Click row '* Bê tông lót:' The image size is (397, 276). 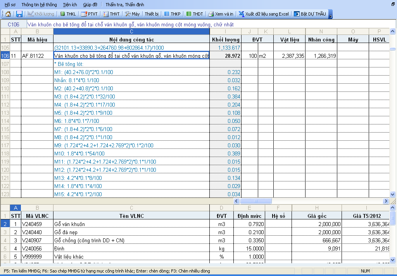(131, 64)
